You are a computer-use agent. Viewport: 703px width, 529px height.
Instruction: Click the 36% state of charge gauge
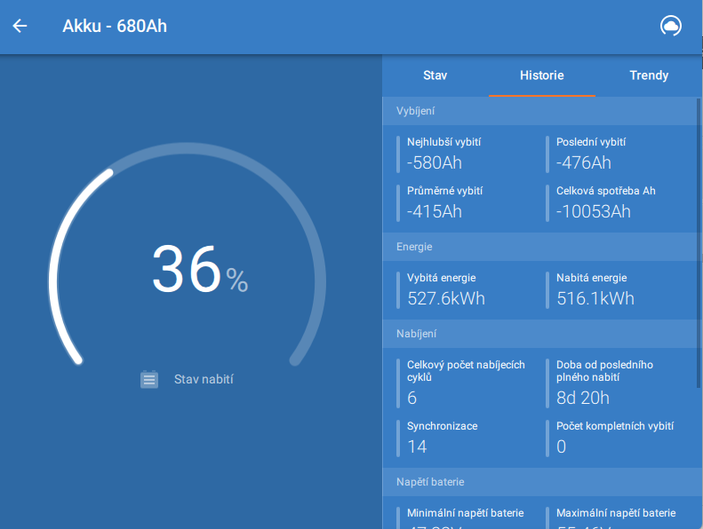188,271
